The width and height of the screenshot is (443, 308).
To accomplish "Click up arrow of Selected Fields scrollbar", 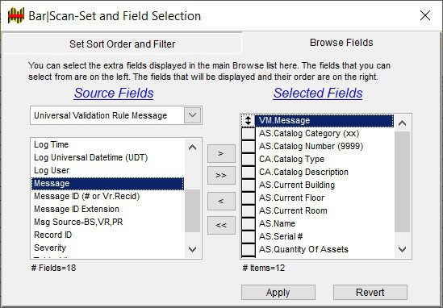I will point(402,123).
